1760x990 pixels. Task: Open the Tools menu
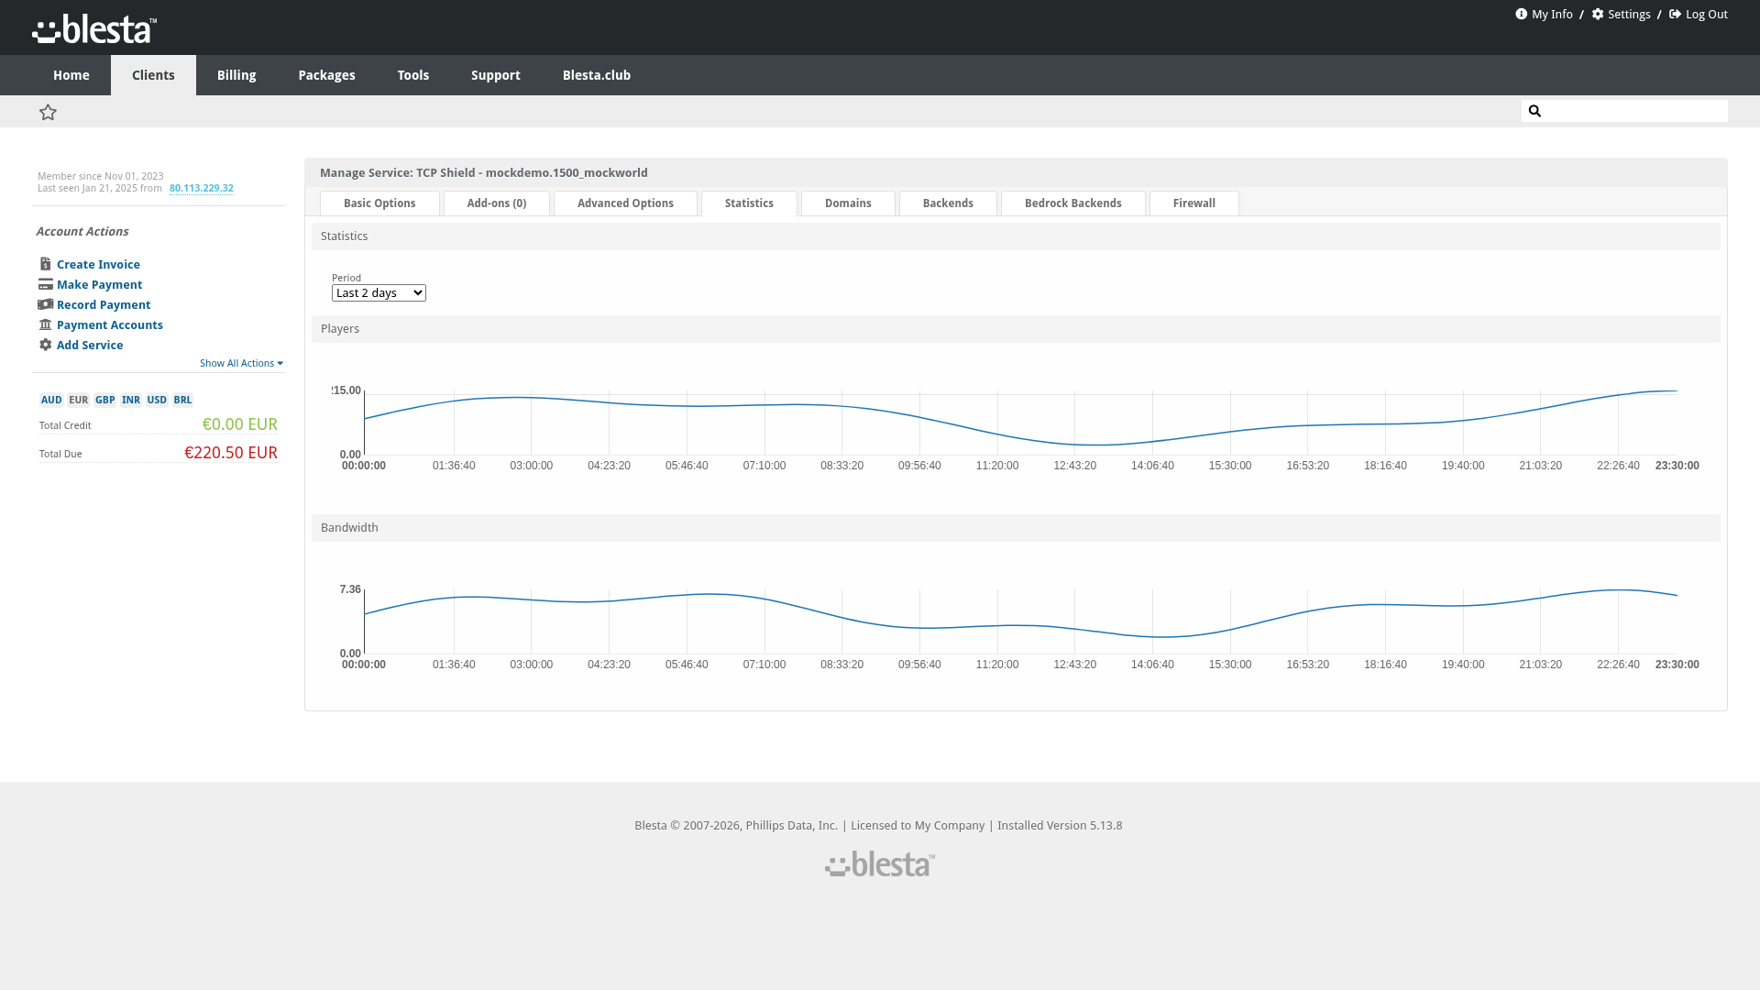413,75
